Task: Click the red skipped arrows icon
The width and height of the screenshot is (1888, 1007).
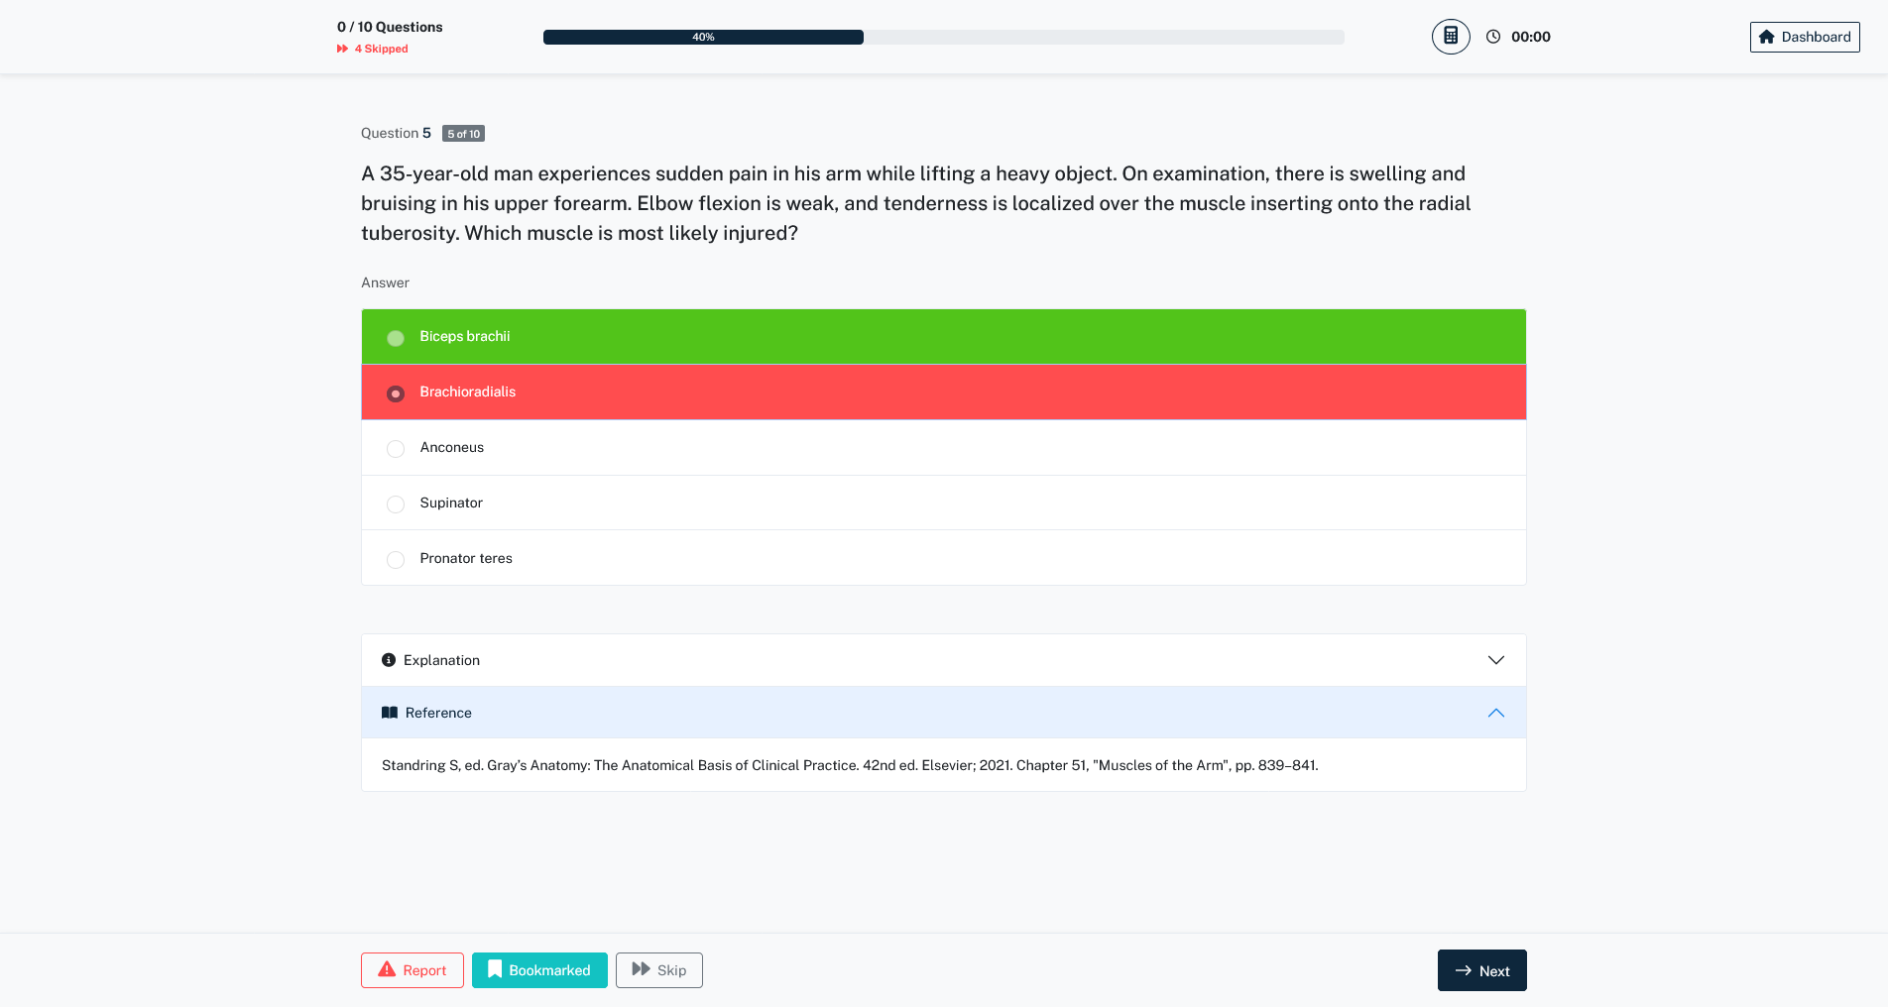Action: pyautogui.click(x=342, y=49)
